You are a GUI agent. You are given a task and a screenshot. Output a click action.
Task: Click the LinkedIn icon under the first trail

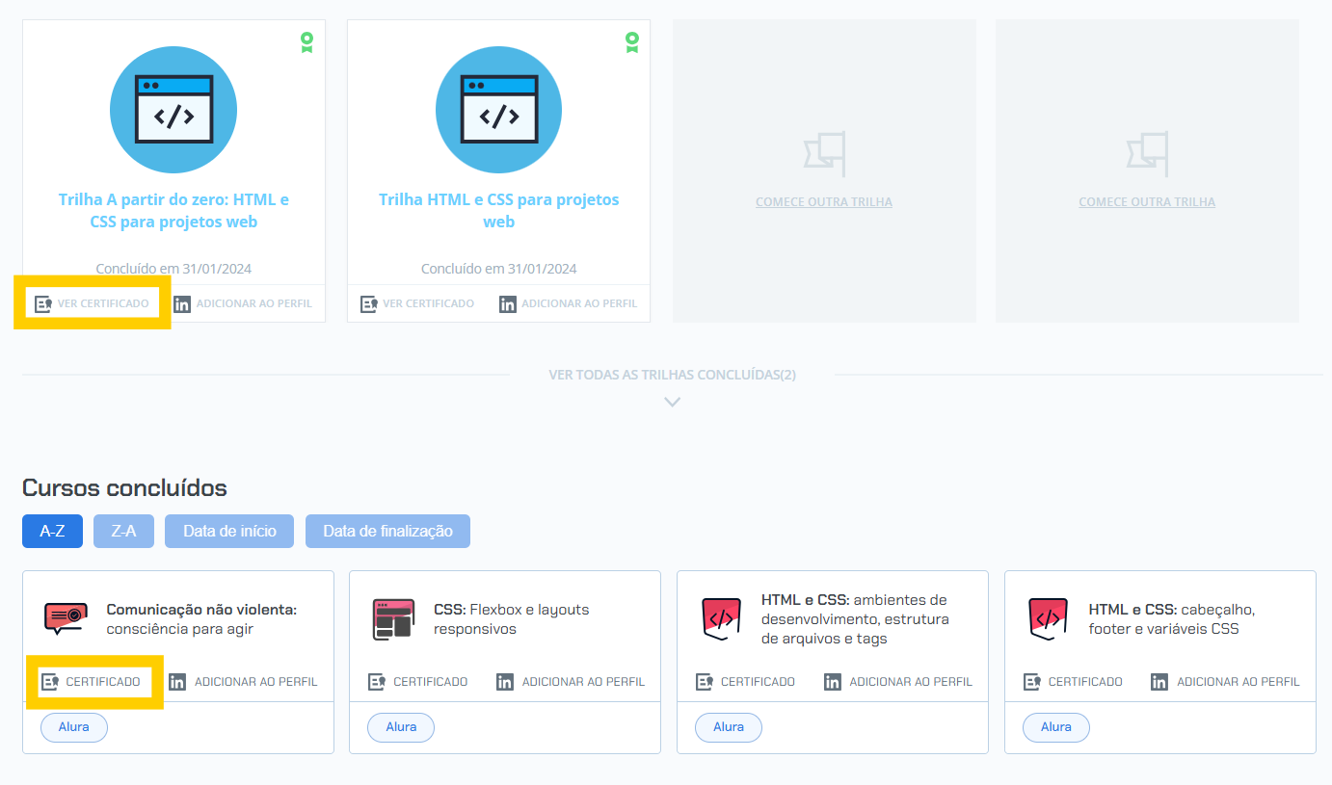(x=182, y=303)
